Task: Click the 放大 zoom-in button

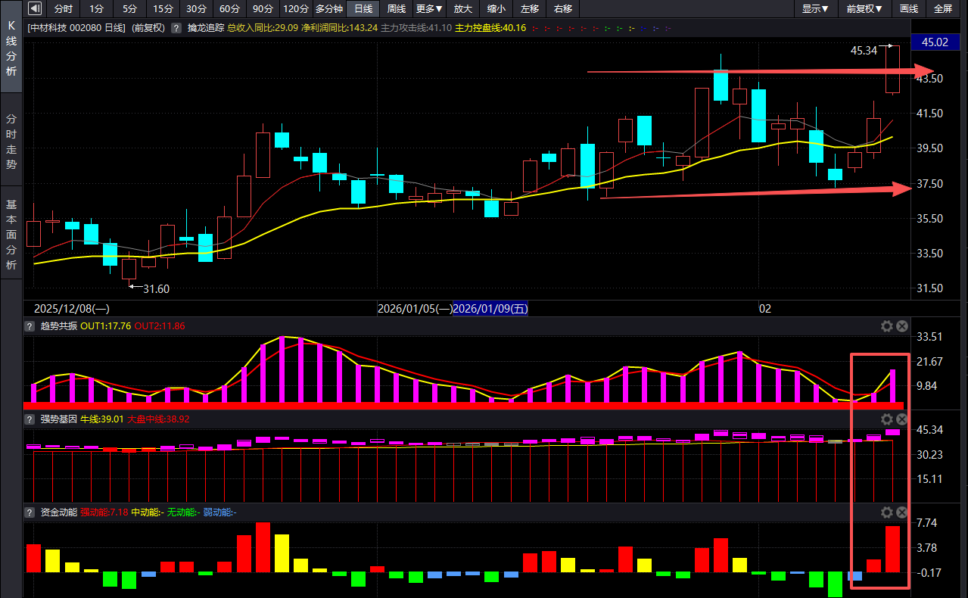Action: [462, 9]
